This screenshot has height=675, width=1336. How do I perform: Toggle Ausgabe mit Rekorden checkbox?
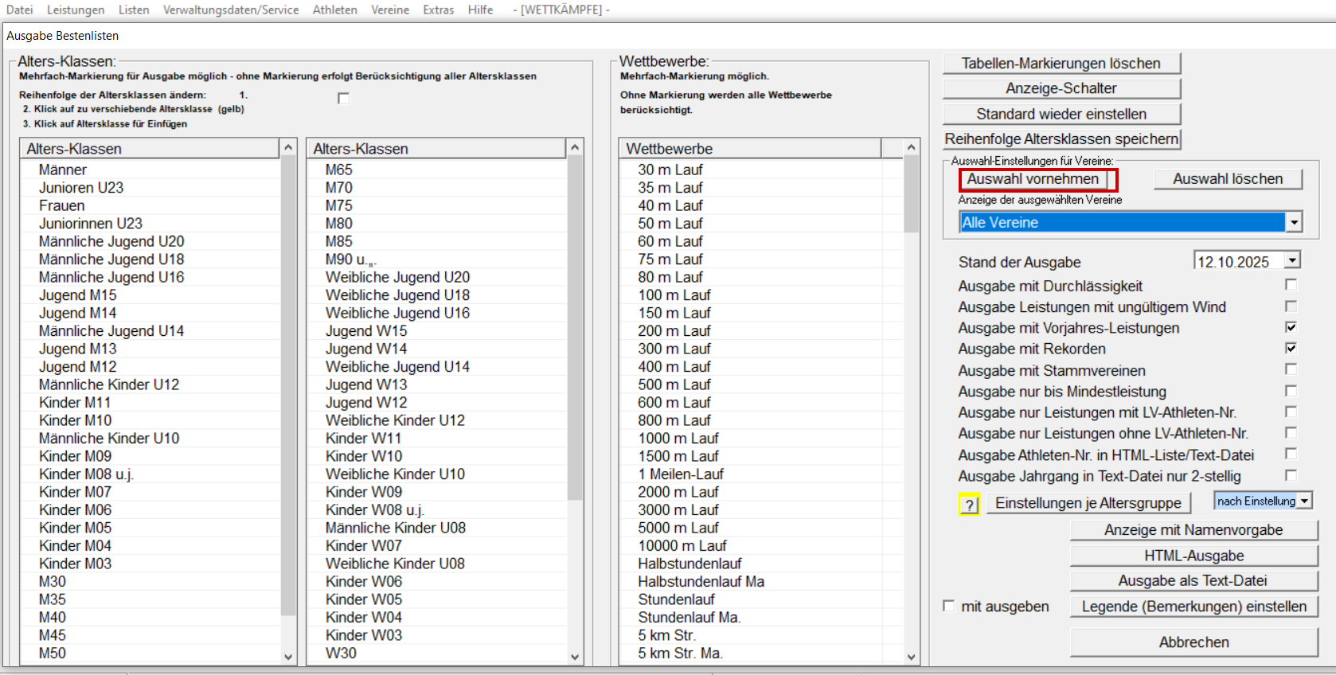point(1291,348)
